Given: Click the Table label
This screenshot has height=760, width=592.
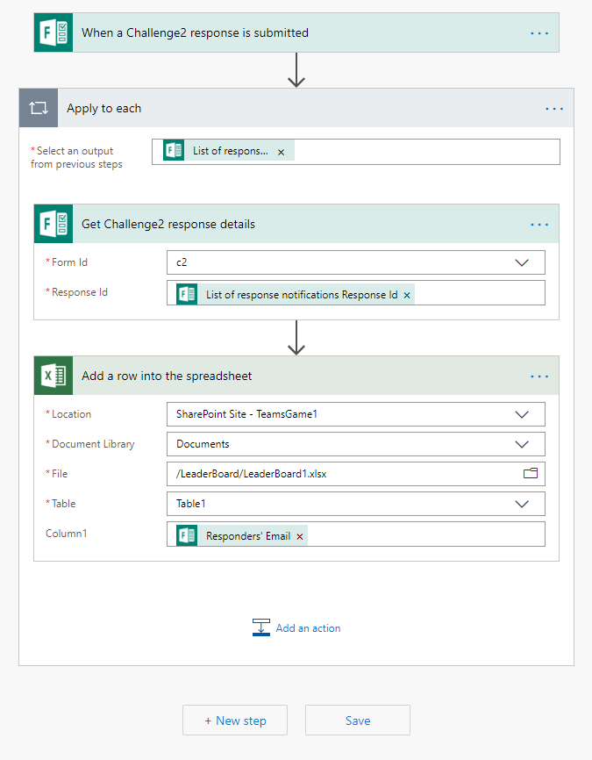Looking at the screenshot, I should coord(63,504).
